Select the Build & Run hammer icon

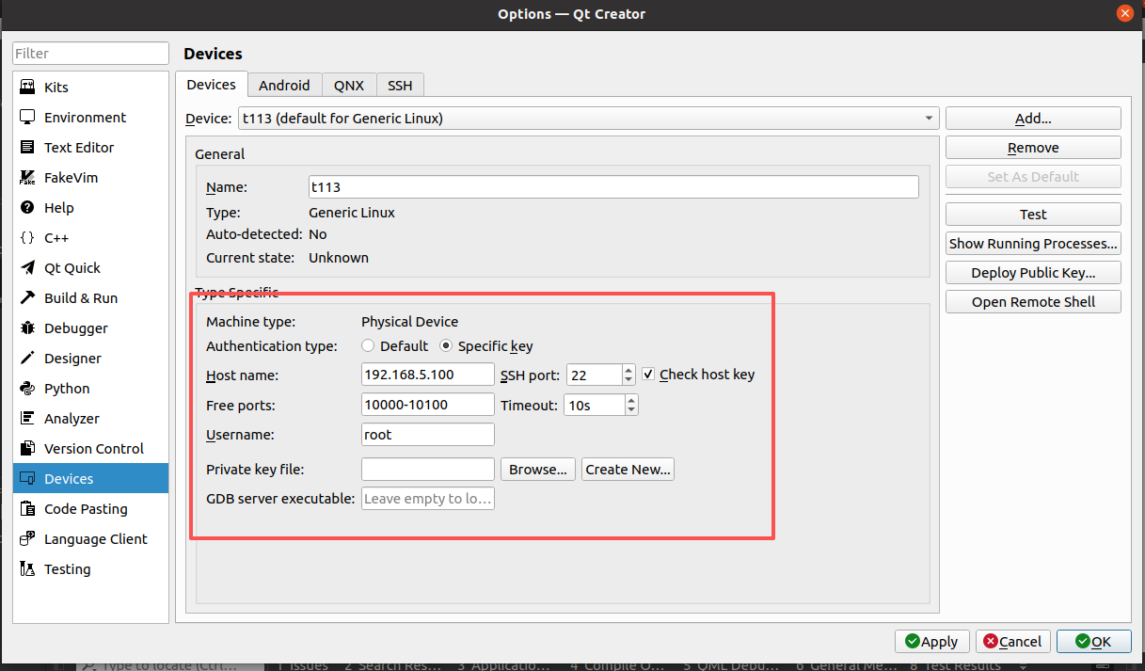(27, 297)
